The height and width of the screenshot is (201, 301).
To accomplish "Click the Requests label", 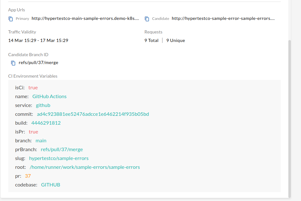I will coord(154,32).
